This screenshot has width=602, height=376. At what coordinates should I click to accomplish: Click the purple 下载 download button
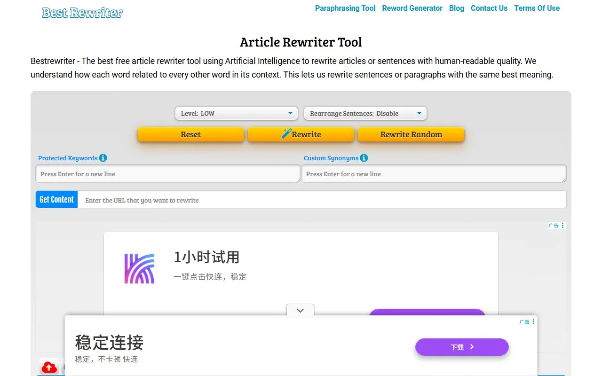click(461, 347)
